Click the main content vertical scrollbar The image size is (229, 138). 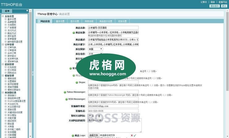pos(227,51)
